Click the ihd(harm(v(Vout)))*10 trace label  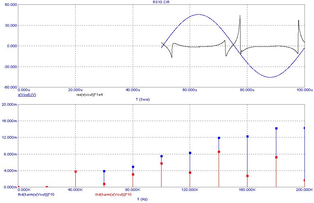pyautogui.click(x=113, y=195)
